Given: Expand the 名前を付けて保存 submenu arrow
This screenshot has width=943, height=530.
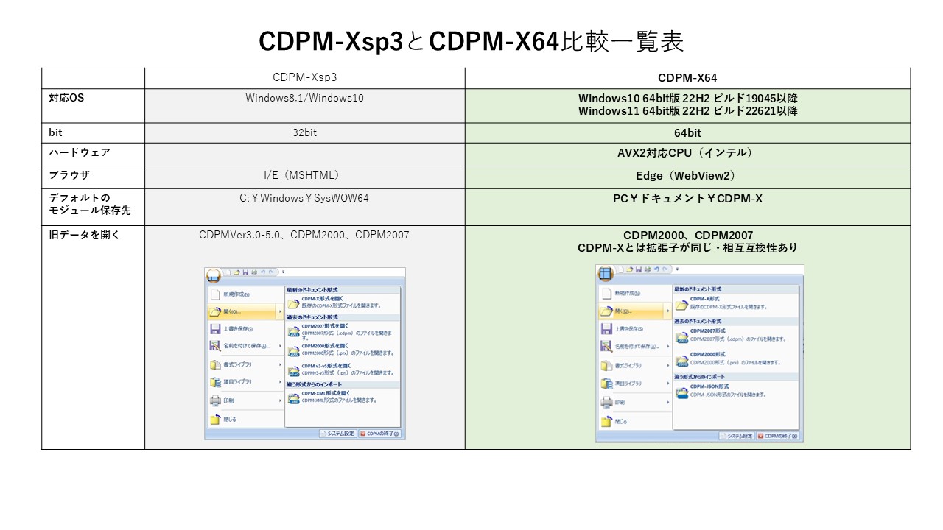Looking at the screenshot, I should pyautogui.click(x=281, y=344).
